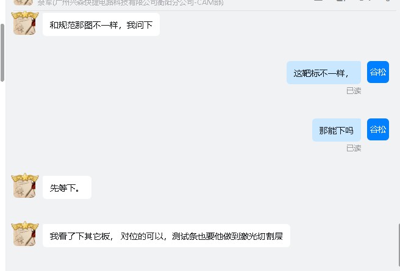This screenshot has width=400, height=271.
Task: Select the "先等下。" message bubble
Action: coord(67,187)
